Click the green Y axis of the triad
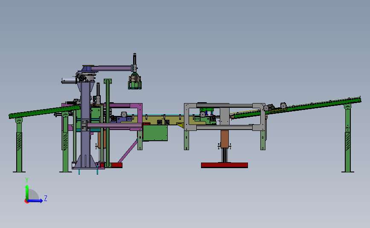Screen dimensions: 370x228 (x=27, y=192)
